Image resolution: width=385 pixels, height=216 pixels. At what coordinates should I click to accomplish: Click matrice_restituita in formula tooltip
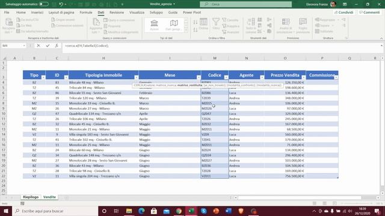[x=190, y=85]
